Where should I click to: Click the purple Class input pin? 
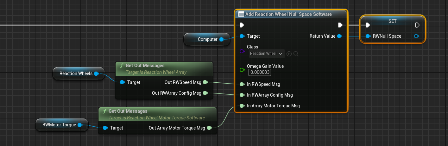(242, 51)
